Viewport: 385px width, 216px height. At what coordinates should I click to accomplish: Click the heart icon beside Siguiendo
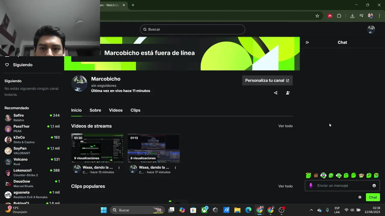tap(7, 65)
